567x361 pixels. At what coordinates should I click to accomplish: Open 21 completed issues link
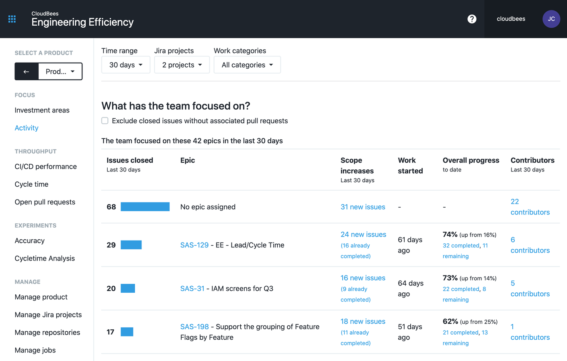tap(461, 332)
